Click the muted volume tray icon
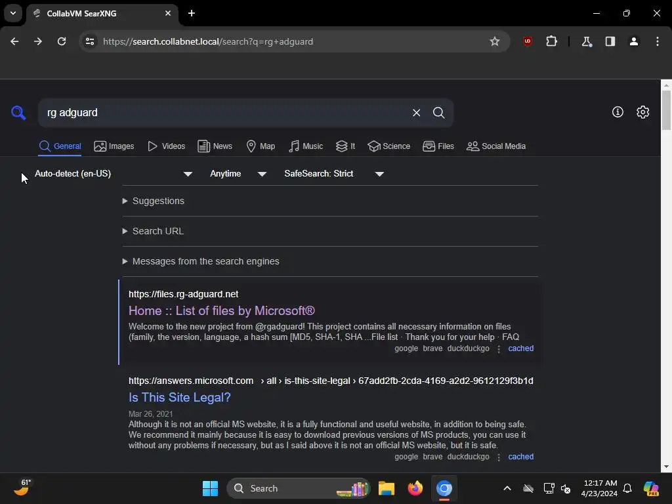The height and width of the screenshot is (504, 672). point(566,488)
